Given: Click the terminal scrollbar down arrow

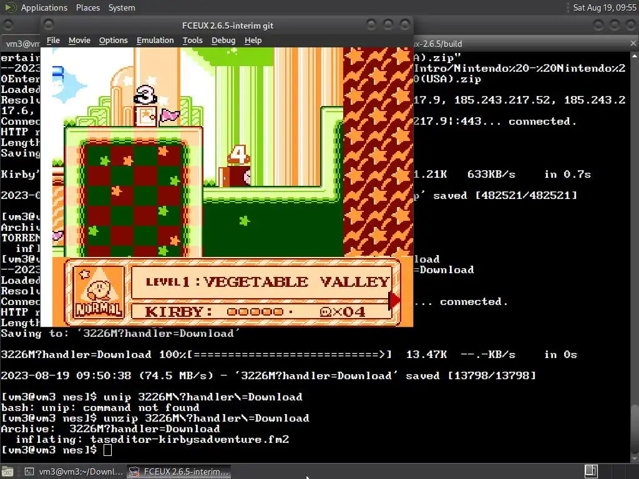Looking at the screenshot, I should click(634, 458).
